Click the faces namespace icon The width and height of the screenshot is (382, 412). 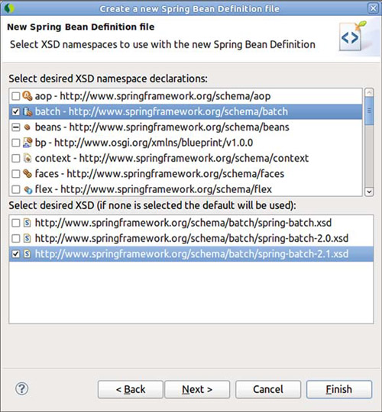click(27, 174)
